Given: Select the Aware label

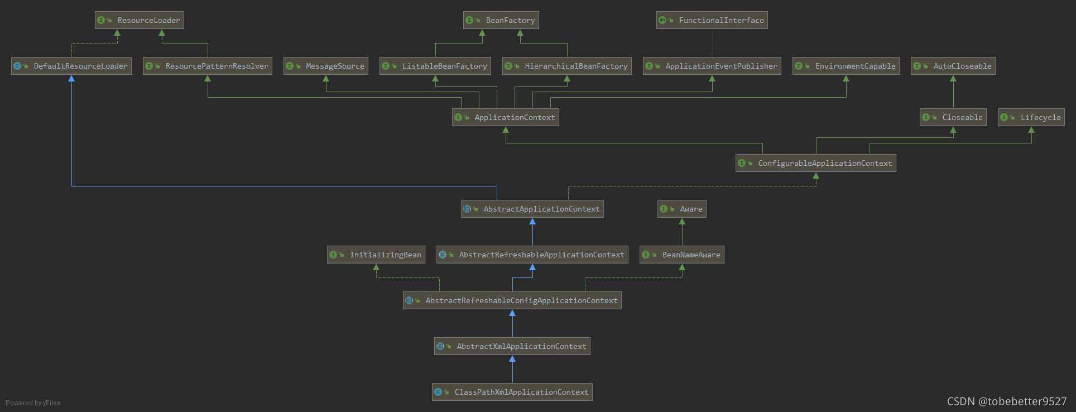Looking at the screenshot, I should pos(691,209).
